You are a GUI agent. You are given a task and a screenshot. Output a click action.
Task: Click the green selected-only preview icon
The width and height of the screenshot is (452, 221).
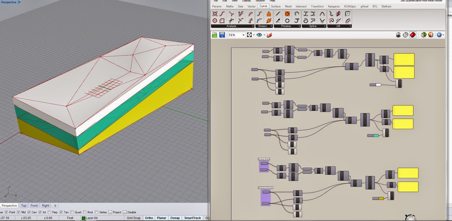423,35
